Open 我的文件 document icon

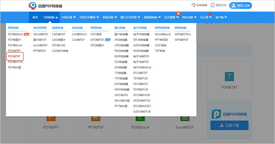[x=213, y=5]
